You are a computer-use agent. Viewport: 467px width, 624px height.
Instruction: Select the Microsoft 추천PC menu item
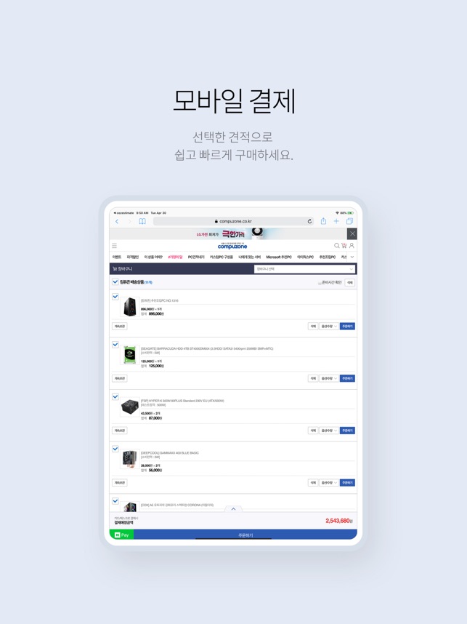coord(279,257)
